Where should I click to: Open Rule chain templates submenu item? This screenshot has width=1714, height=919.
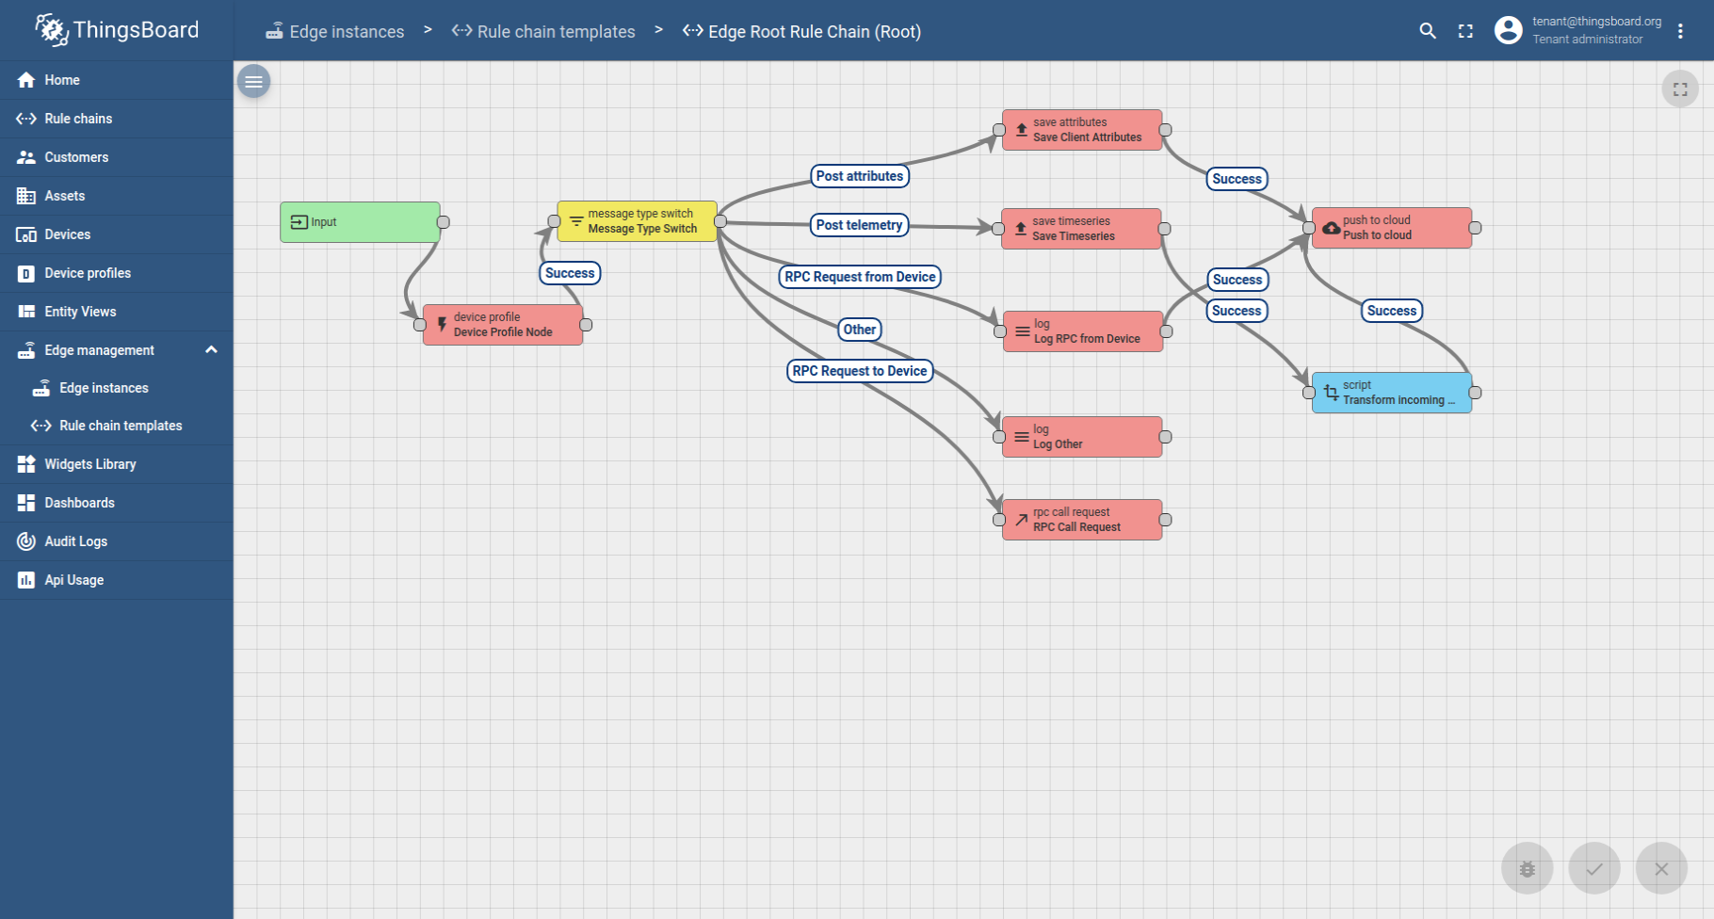coord(117,426)
